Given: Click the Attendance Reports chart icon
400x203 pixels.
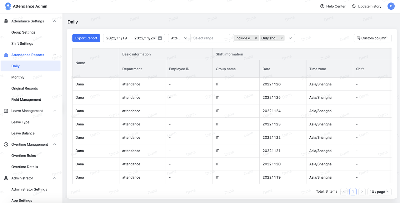Looking at the screenshot, I should point(6,55).
